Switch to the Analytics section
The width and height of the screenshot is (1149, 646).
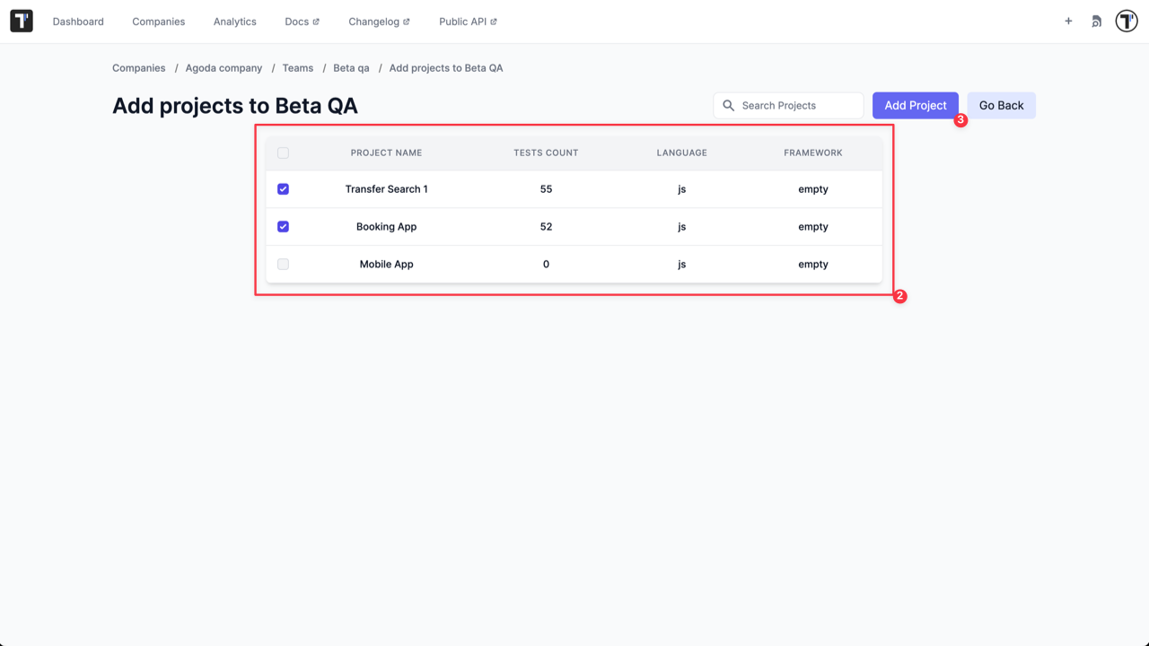coord(234,21)
